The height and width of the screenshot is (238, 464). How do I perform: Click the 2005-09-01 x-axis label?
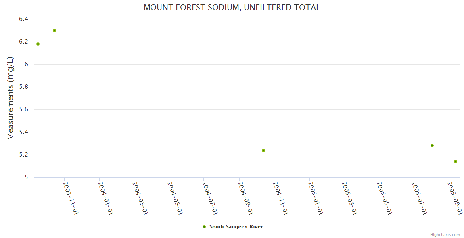point(455,198)
